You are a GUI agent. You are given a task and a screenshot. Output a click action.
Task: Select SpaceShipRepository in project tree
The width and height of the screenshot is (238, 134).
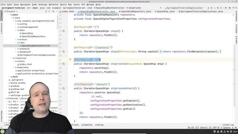(32, 36)
